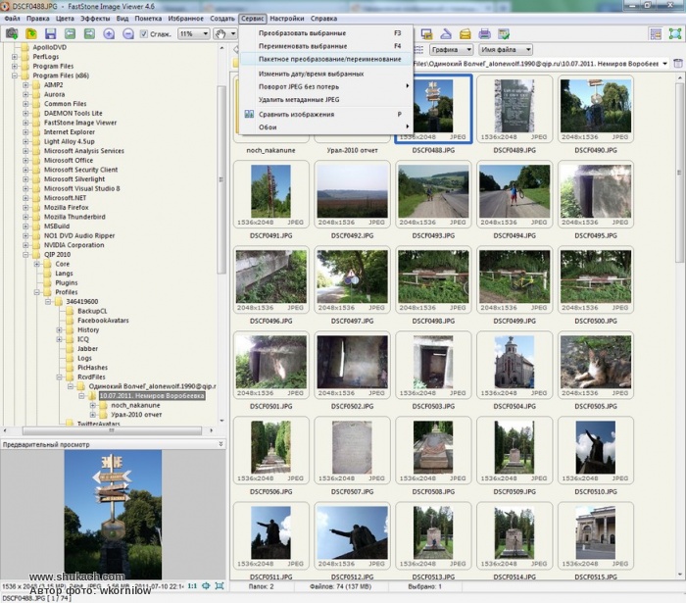This screenshot has width=686, height=603.
Task: Click the best-fit frame icon below preview
Action: [220, 586]
